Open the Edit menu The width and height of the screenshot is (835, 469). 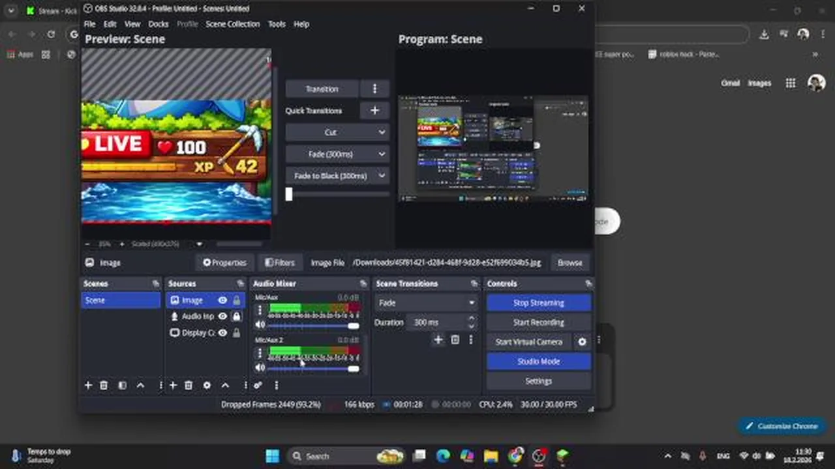click(110, 24)
